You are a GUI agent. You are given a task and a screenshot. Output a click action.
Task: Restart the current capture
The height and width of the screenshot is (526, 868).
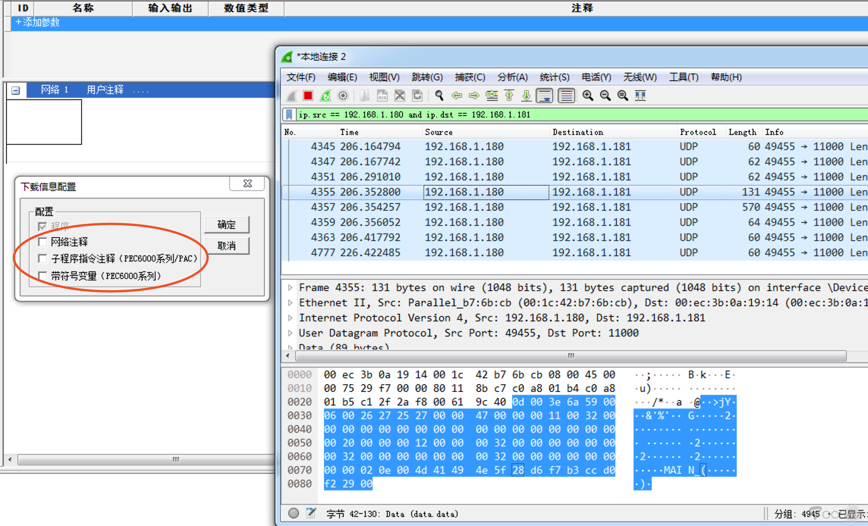[x=325, y=96]
